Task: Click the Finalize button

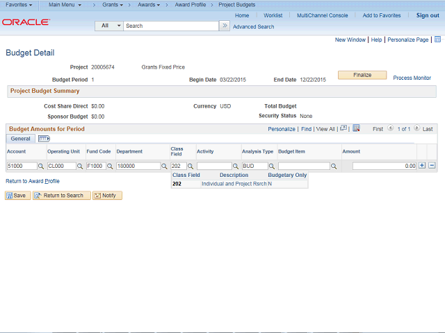Action: [362, 75]
